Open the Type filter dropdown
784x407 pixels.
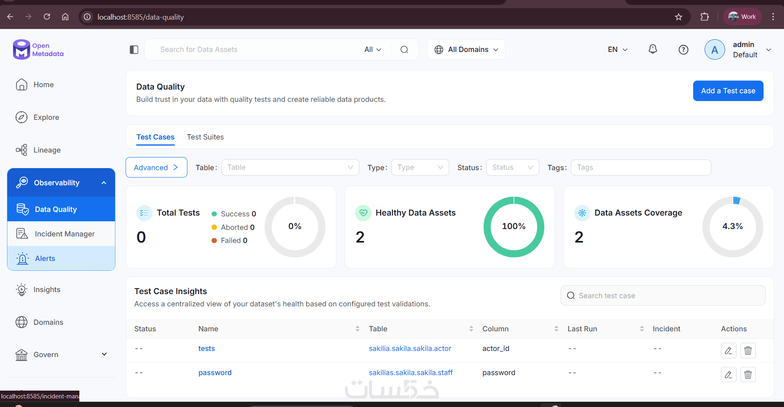tap(420, 167)
